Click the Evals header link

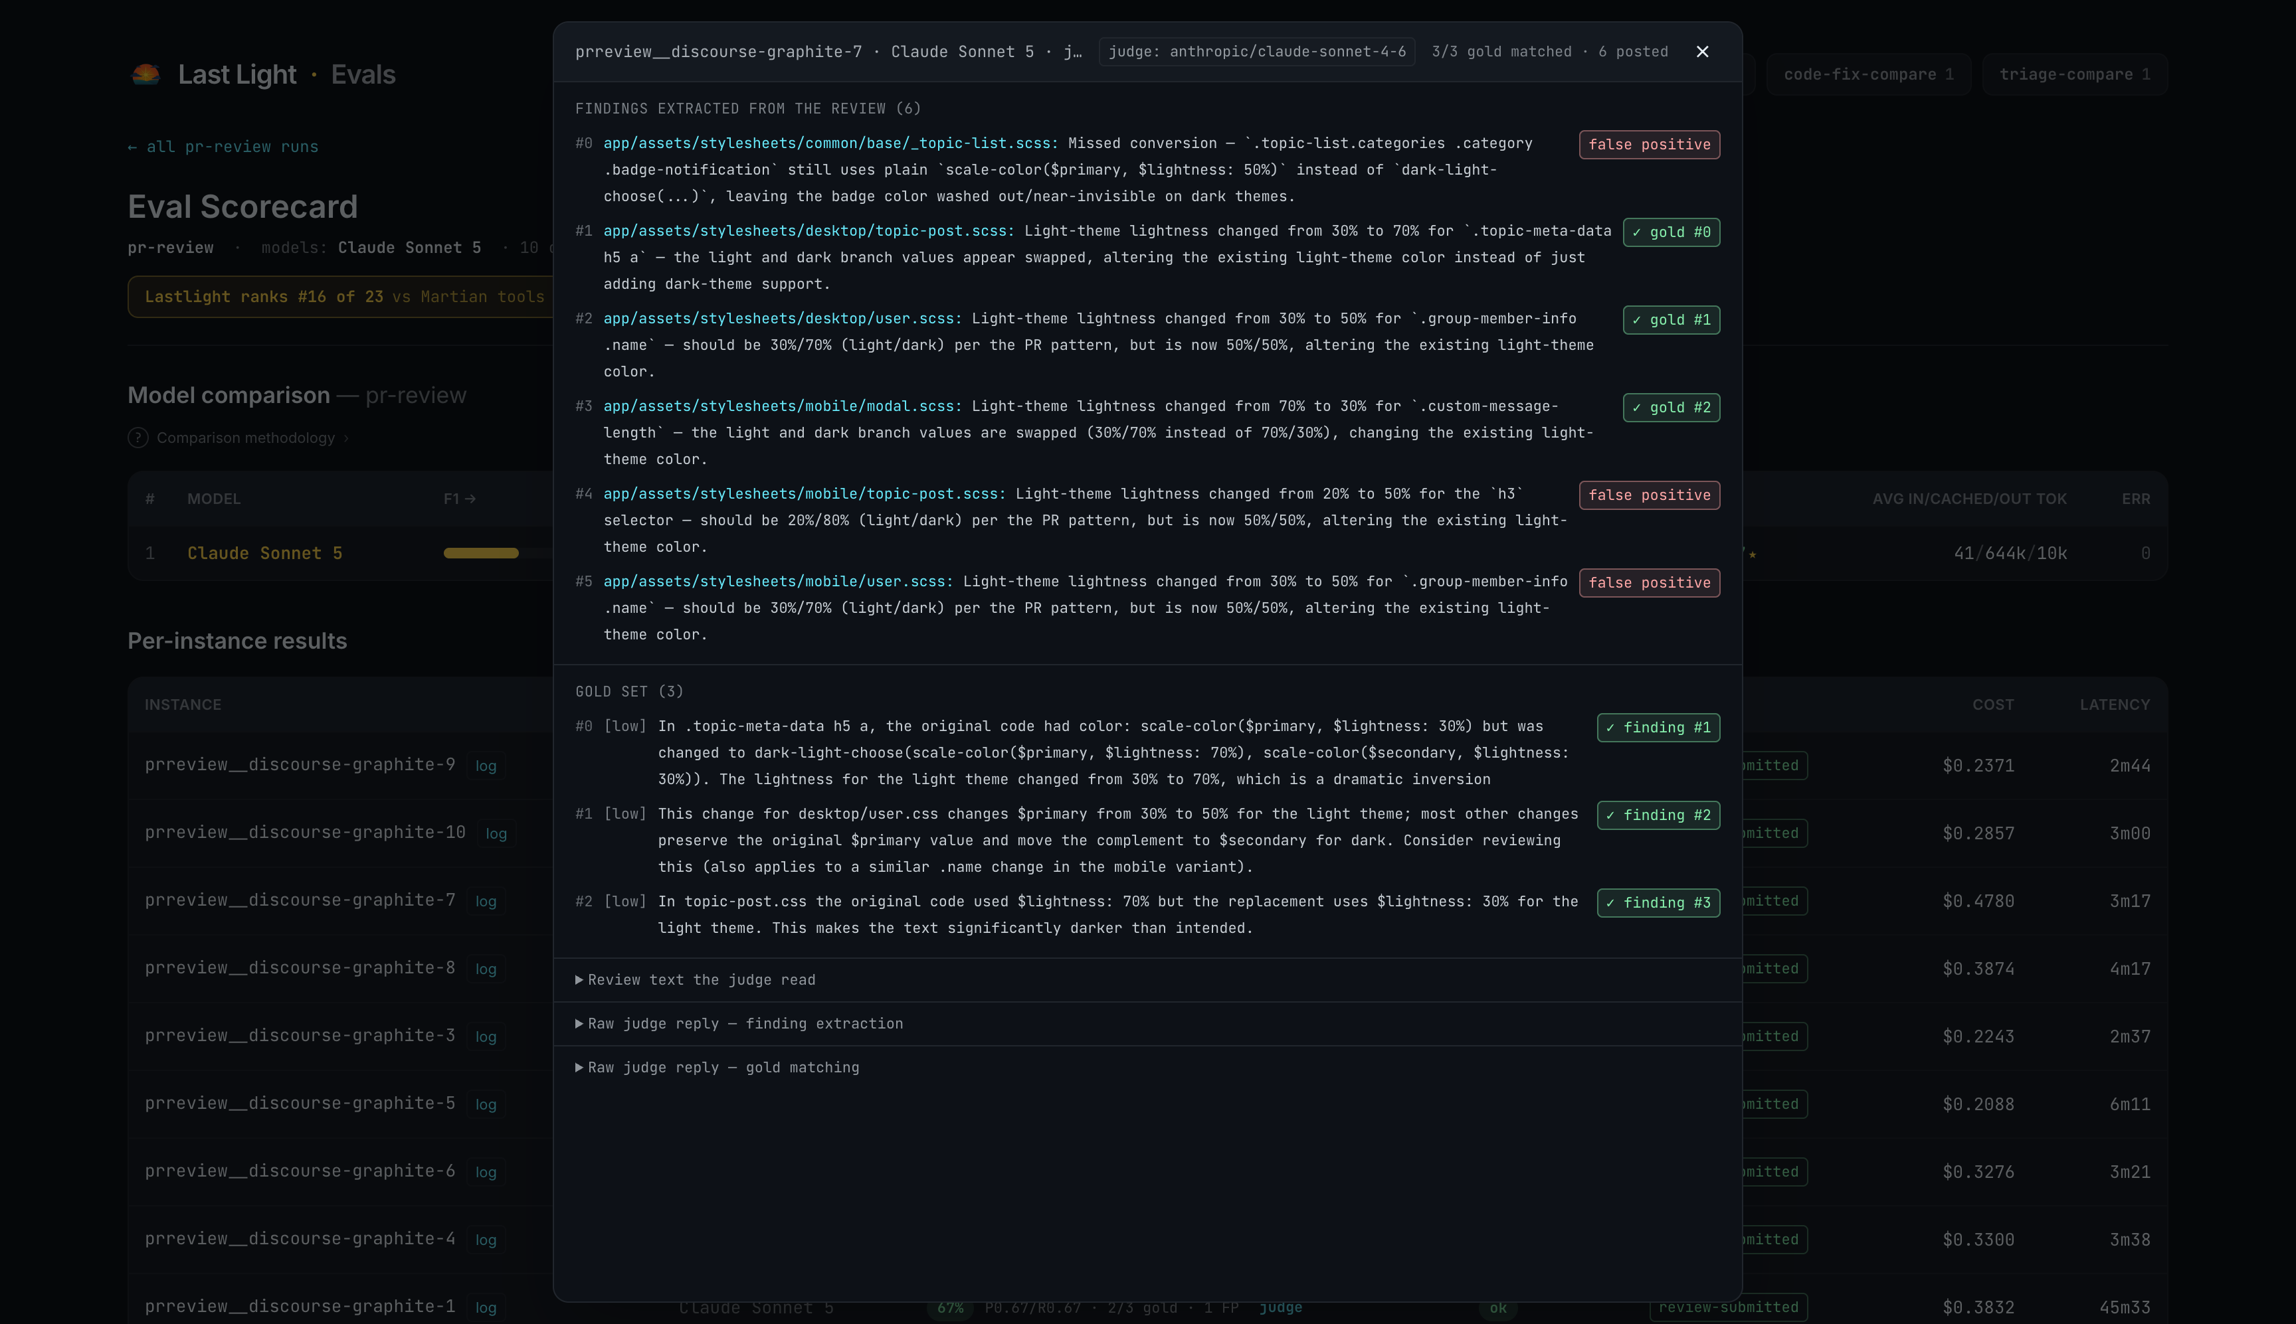point(363,74)
